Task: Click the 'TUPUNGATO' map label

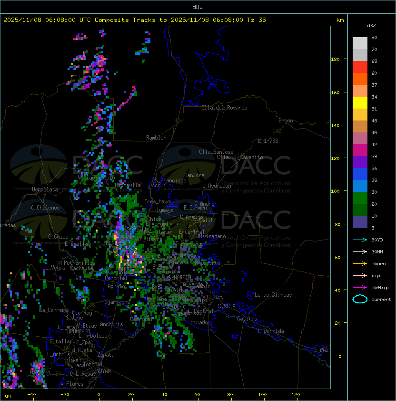Action: tap(77, 331)
